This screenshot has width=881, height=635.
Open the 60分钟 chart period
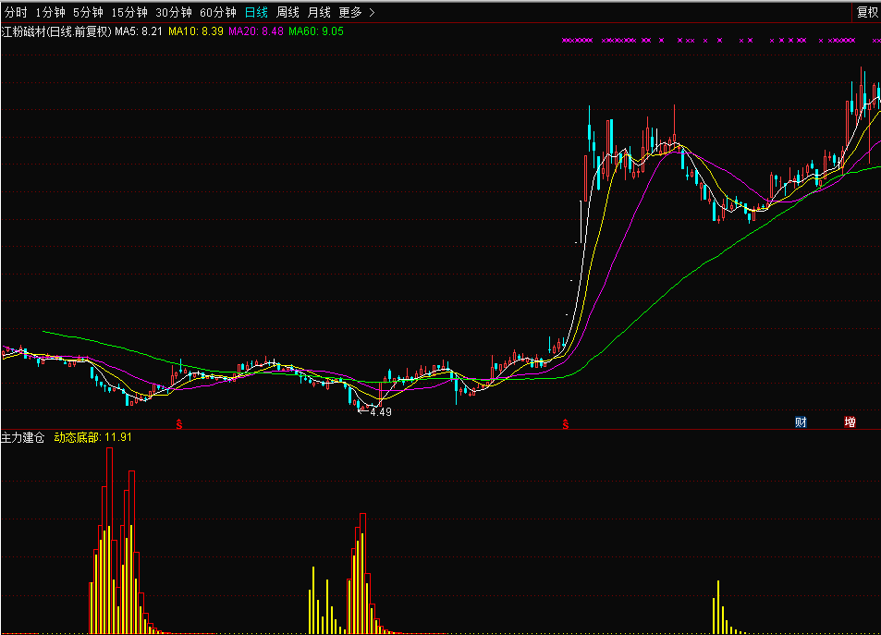click(217, 12)
